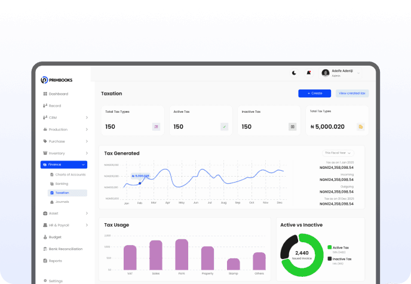The image size is (411, 284).
Task: Expand the HR & Payroll chevron
Action: tap(87, 225)
